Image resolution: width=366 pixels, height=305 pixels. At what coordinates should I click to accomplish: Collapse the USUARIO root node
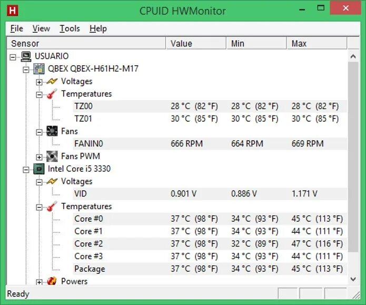[x=13, y=57]
